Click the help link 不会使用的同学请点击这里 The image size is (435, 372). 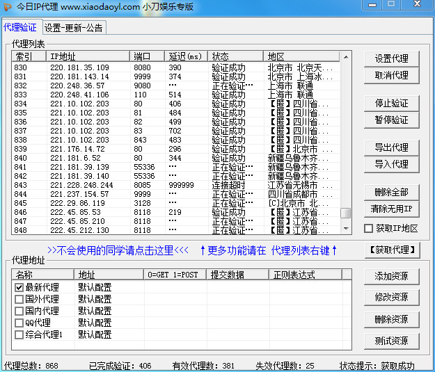(118, 250)
